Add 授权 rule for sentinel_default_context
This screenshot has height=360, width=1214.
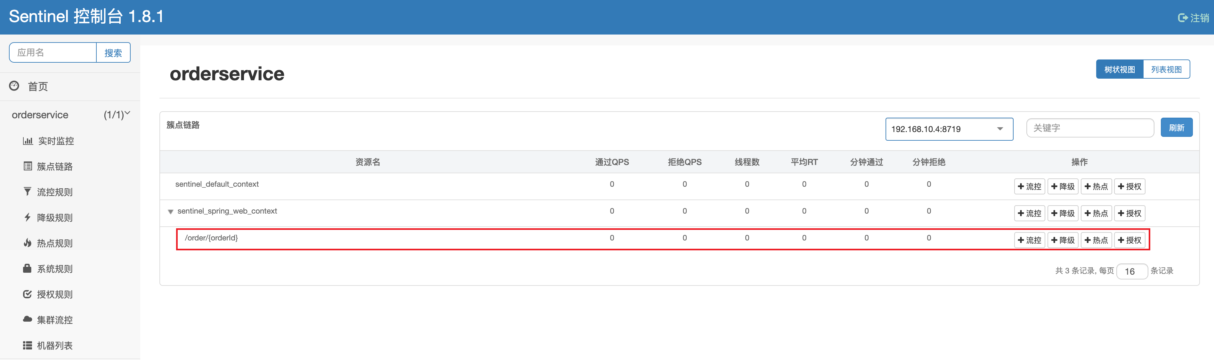1130,186
